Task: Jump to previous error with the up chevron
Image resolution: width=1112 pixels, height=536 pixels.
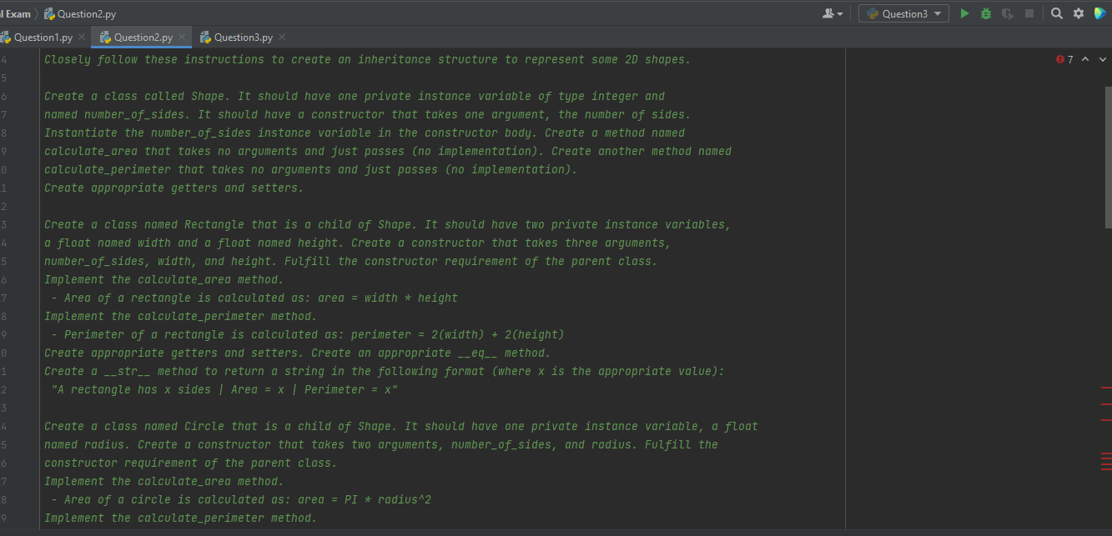Action: [x=1085, y=59]
